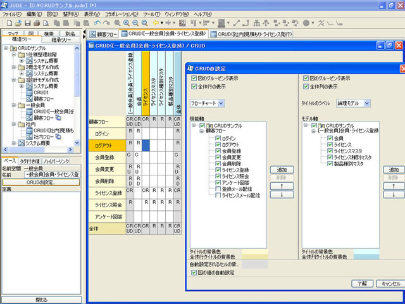Click the 社内フロー diagram icon in tree
Viewport: 405px width, 304px height.
pos(28,136)
